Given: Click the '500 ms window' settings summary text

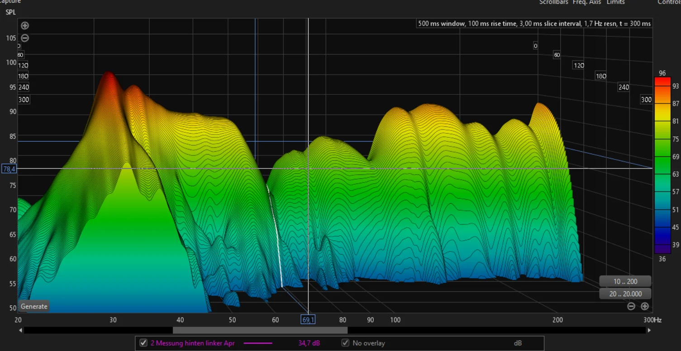Looking at the screenshot, I should (x=534, y=23).
